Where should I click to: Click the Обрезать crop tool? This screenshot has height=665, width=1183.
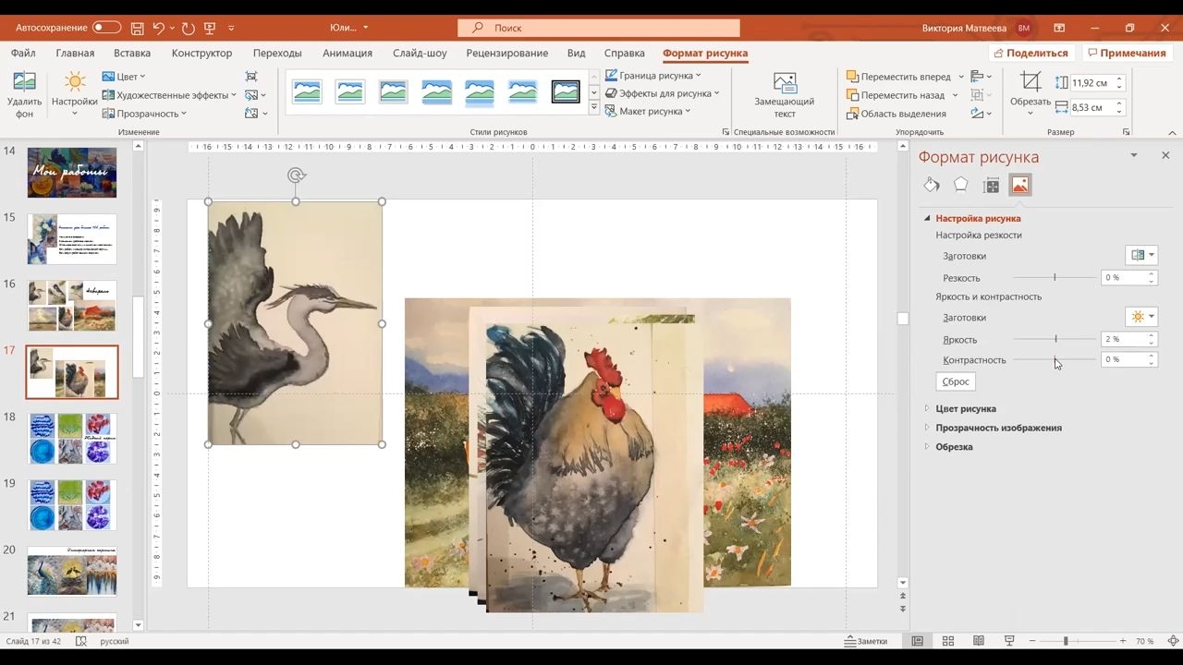coord(1030,94)
